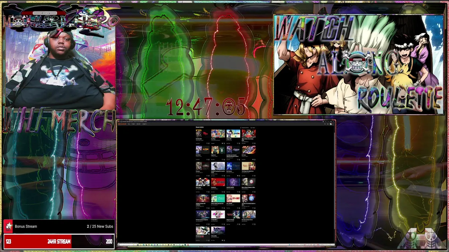Click trash icon under the card left of Blue Exorcist
Viewport: 449px width, 252px height.
224,176
